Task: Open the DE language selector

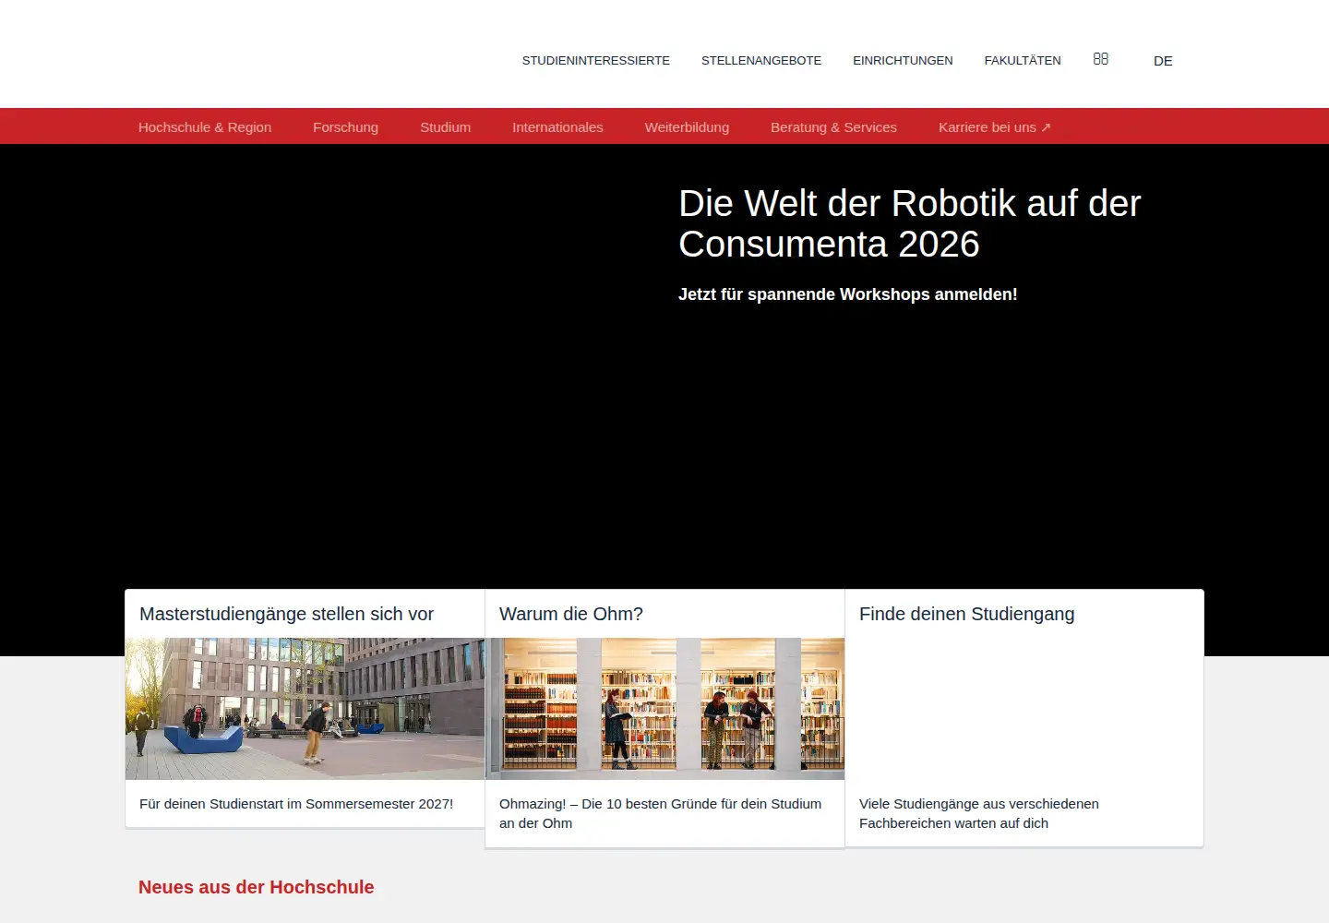Action: (1163, 61)
